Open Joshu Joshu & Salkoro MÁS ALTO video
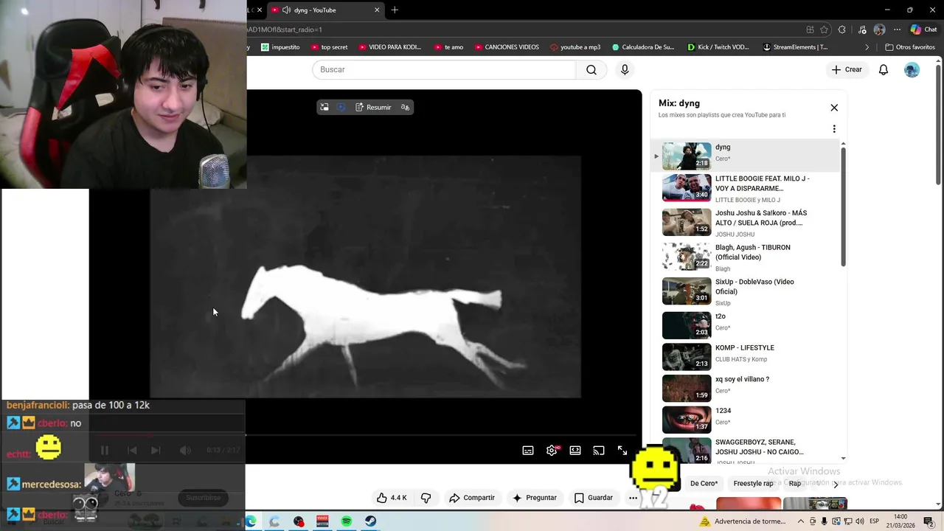The height and width of the screenshot is (531, 944). coord(745,222)
